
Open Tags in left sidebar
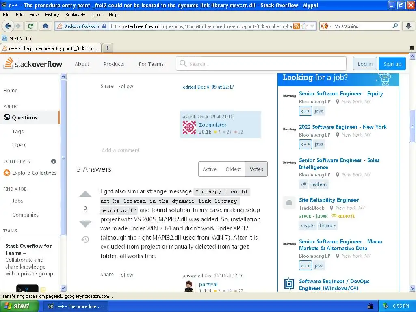coord(18,131)
